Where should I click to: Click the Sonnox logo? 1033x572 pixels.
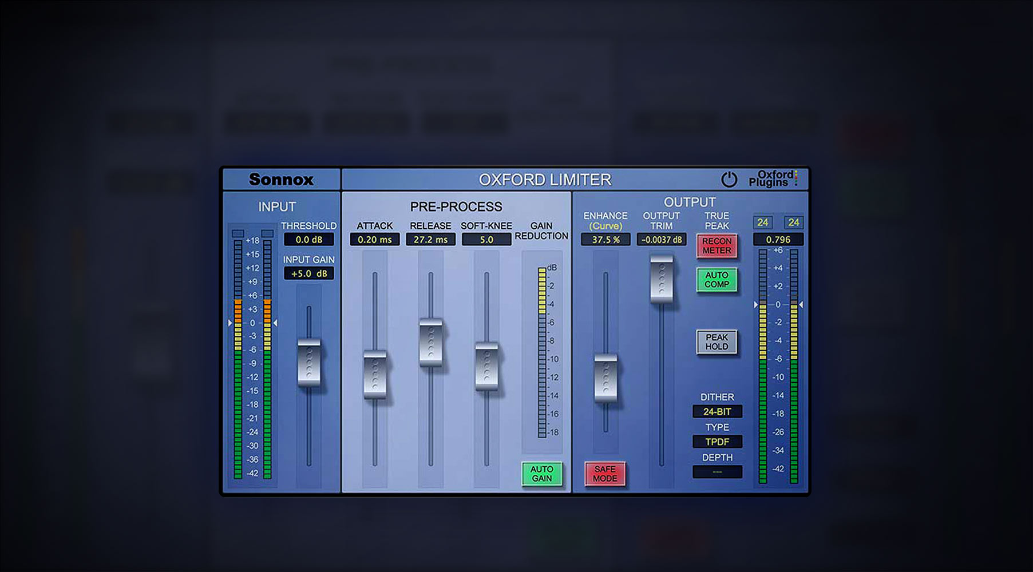coord(281,179)
